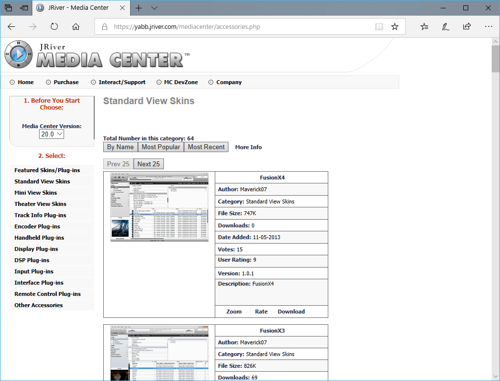Sort skins by Most Popular
Viewport: 500px width, 381px height.
click(x=161, y=147)
